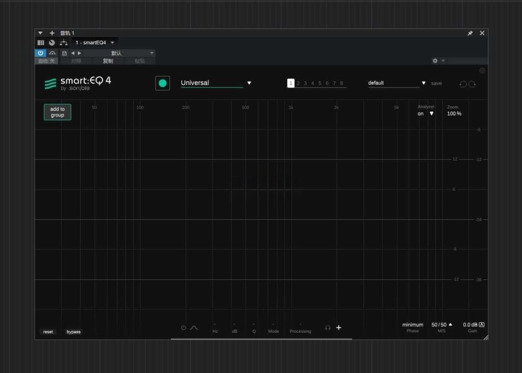Image resolution: width=522 pixels, height=373 pixels.
Task: Click save next to the default preset
Action: pyautogui.click(x=436, y=83)
